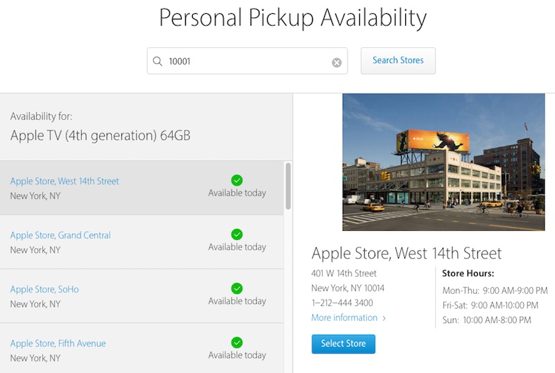Image resolution: width=555 pixels, height=373 pixels.
Task: Click Grand Central availability checkmark icon
Action: pos(237,234)
